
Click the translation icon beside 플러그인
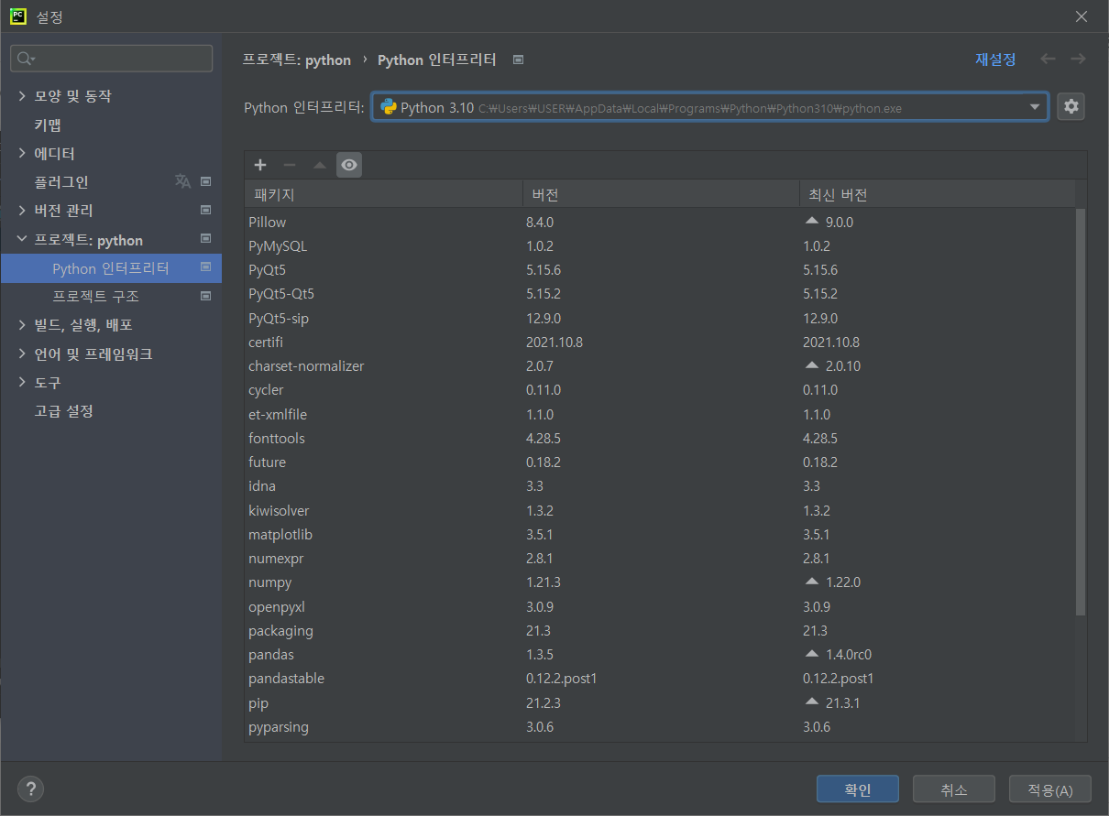click(182, 181)
